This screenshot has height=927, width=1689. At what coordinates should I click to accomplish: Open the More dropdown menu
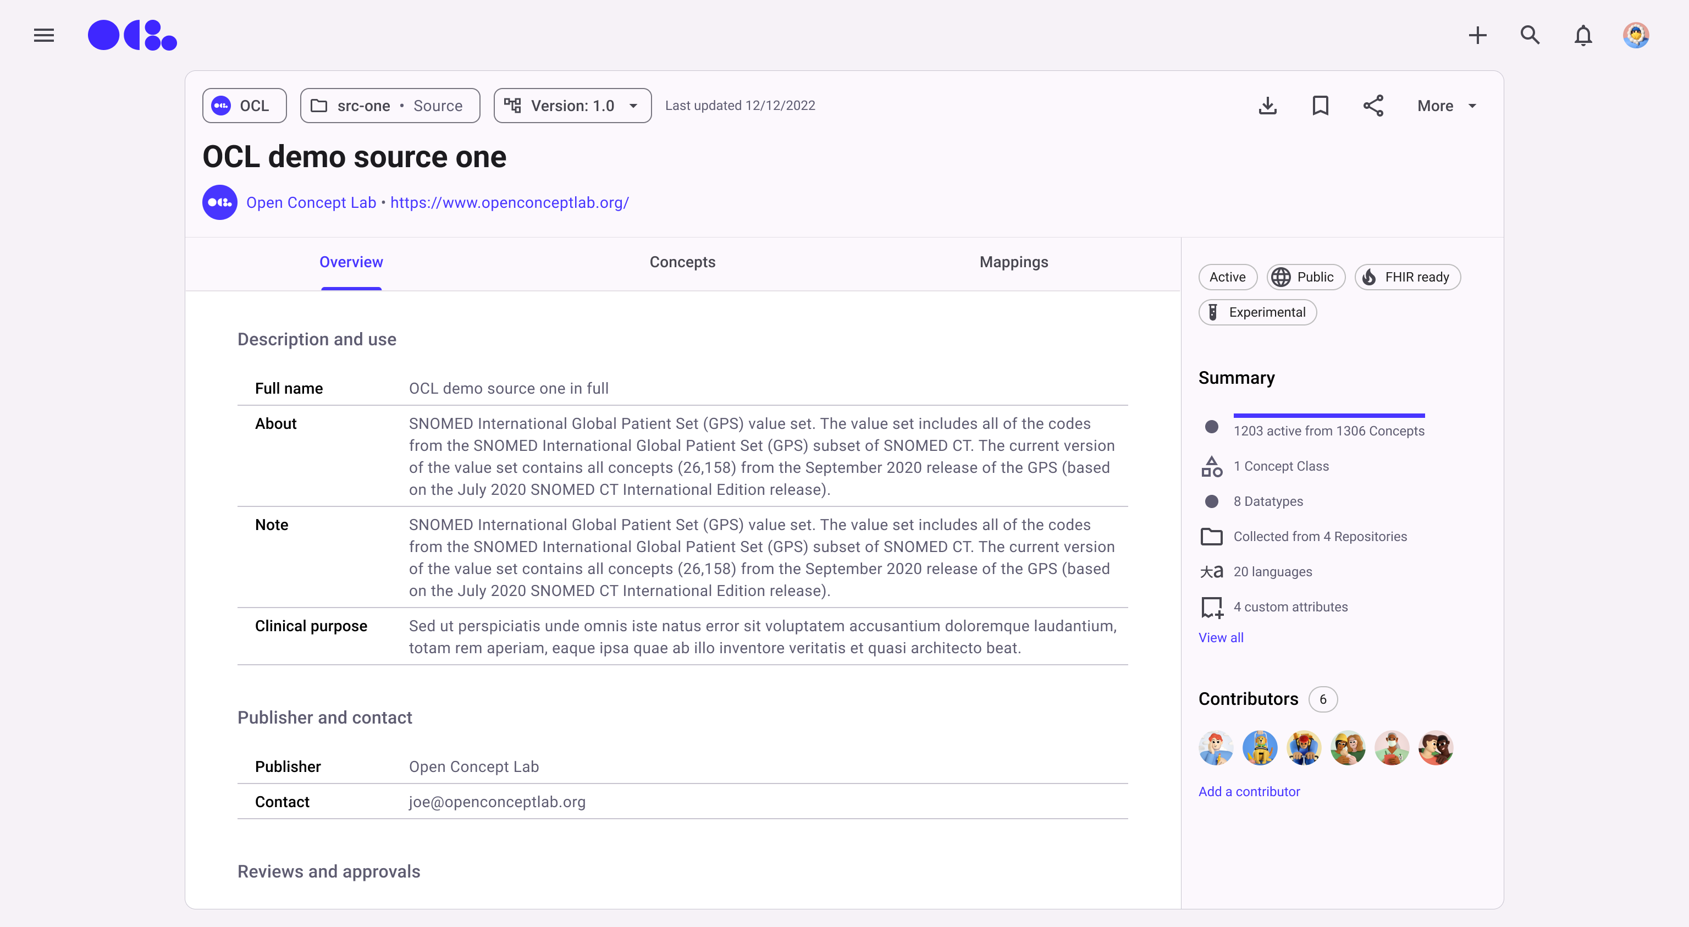(x=1447, y=106)
